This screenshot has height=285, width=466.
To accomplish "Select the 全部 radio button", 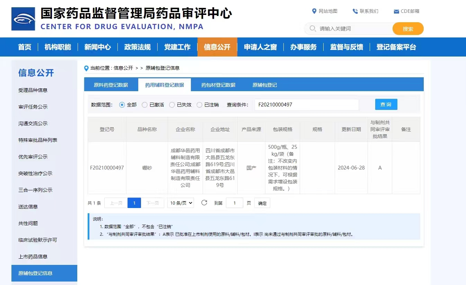I will point(122,105).
